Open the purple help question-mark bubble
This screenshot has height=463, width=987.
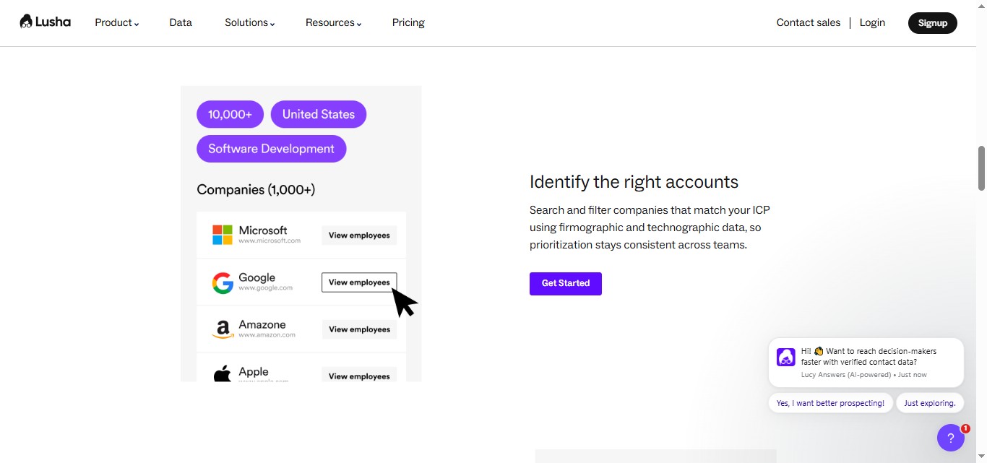(950, 438)
